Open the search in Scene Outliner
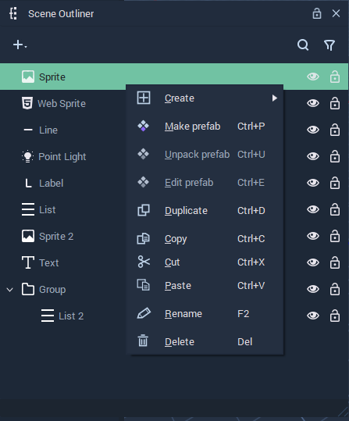Image resolution: width=349 pixels, height=421 pixels. (x=303, y=45)
